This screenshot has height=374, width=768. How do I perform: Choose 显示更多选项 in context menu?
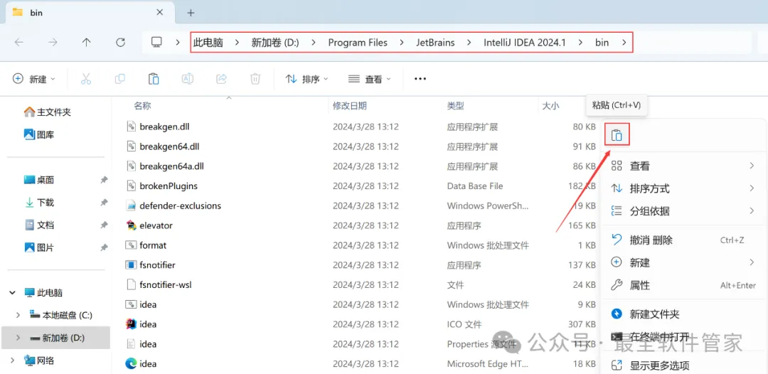click(683, 365)
